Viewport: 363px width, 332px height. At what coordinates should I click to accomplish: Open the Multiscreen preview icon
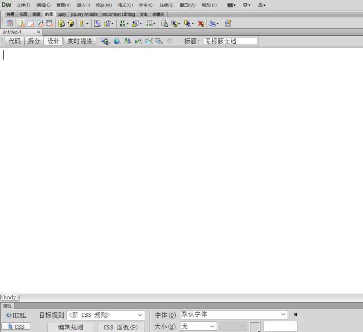106,41
